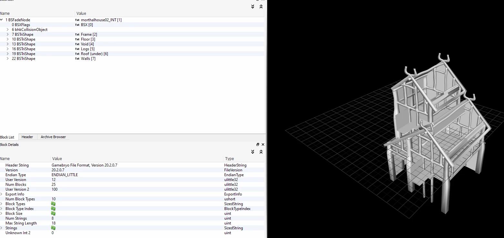Open the Archive Browser tab
The height and width of the screenshot is (238, 504).
coord(53,137)
